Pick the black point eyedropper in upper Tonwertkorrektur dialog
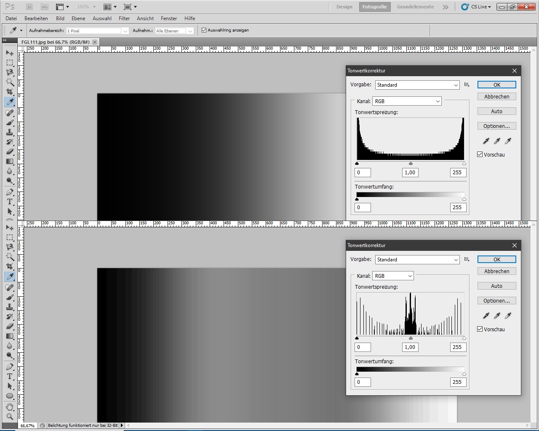Viewport: 539px width, 431px height. (x=486, y=141)
